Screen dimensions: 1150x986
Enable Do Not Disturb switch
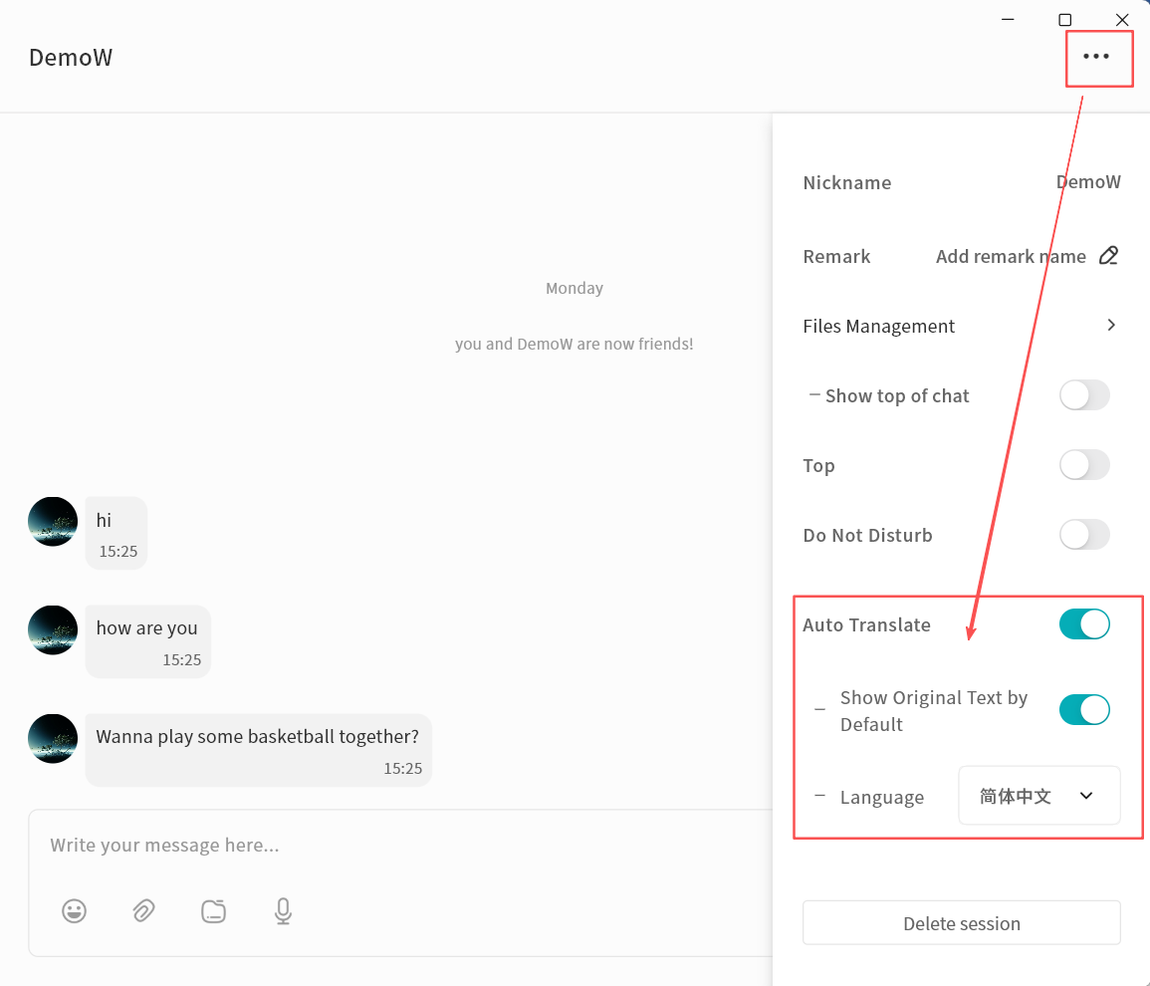[x=1083, y=535]
